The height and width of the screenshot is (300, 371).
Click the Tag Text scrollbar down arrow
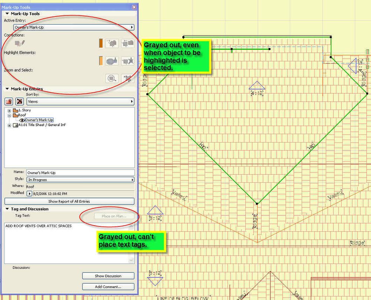pos(131,261)
